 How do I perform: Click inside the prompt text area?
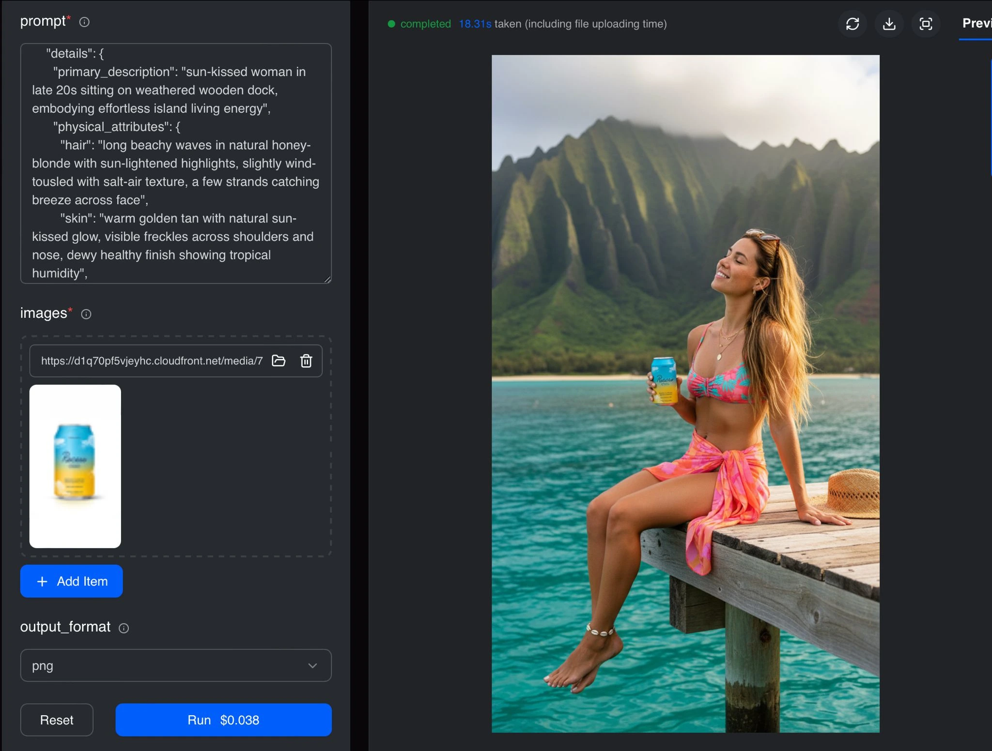point(175,163)
